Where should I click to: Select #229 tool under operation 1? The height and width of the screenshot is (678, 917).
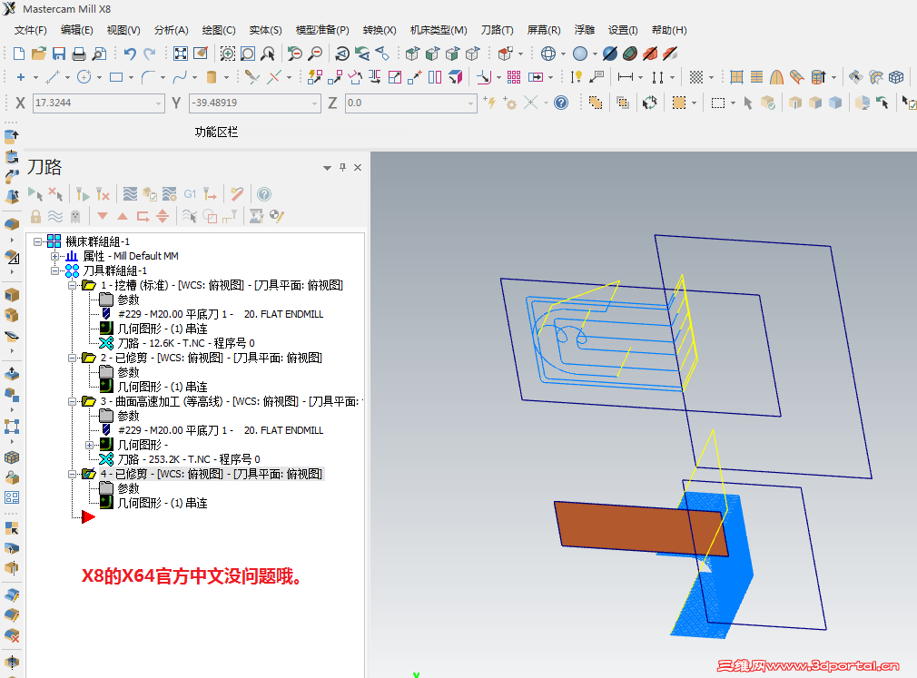coord(221,314)
